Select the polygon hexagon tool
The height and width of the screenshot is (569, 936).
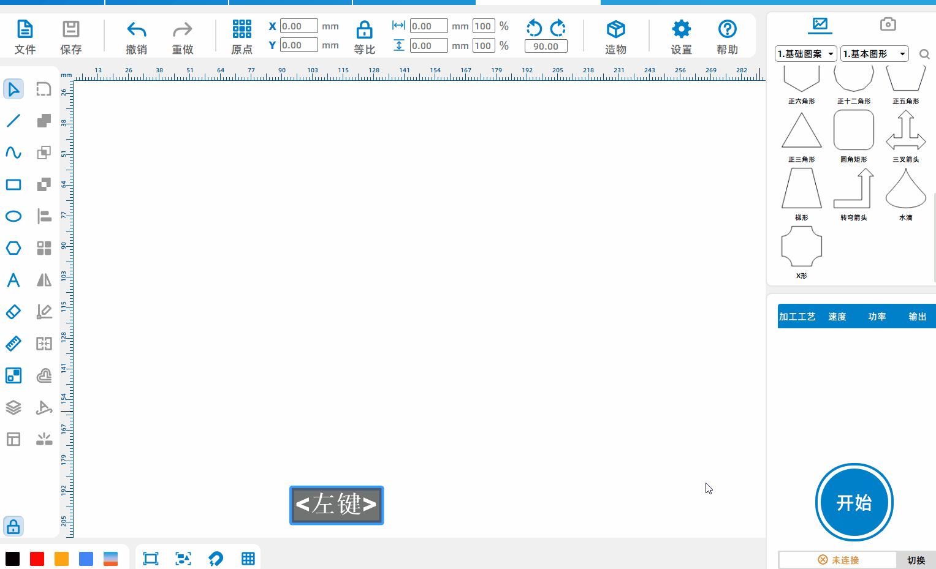(13, 248)
